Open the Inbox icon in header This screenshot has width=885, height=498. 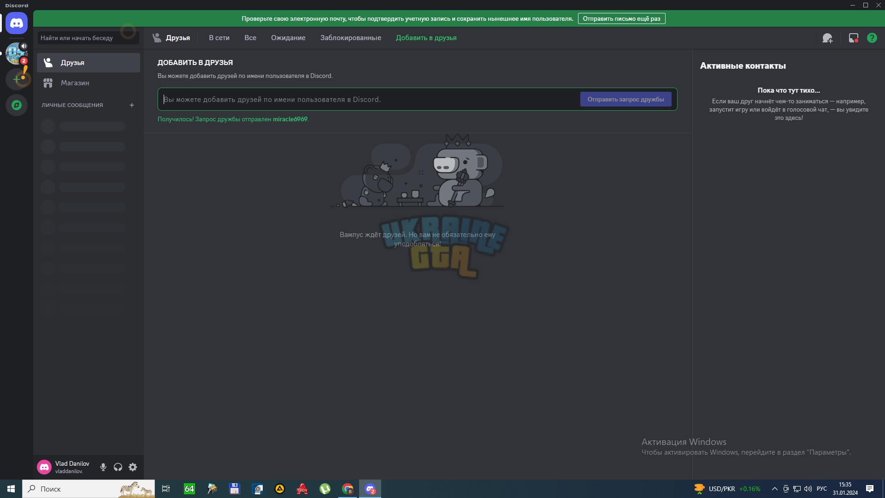point(854,38)
